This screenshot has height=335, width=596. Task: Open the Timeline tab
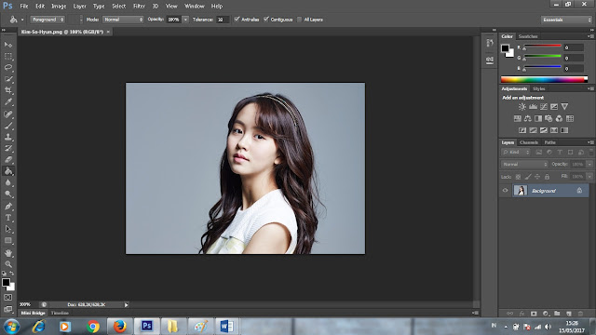60,313
